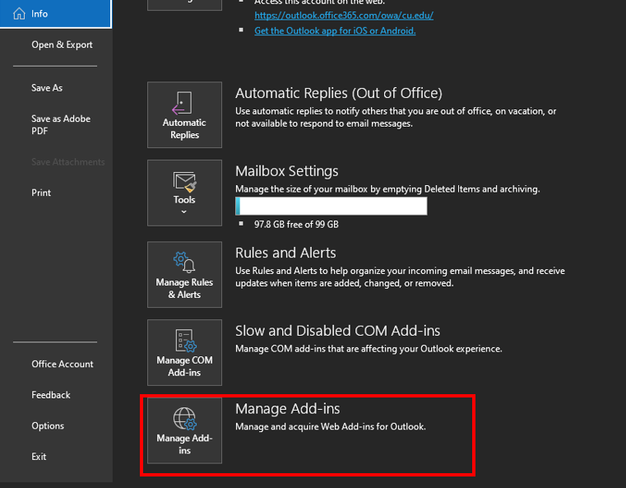Click the mailbox storage usage bar
626x488 pixels.
coord(332,206)
